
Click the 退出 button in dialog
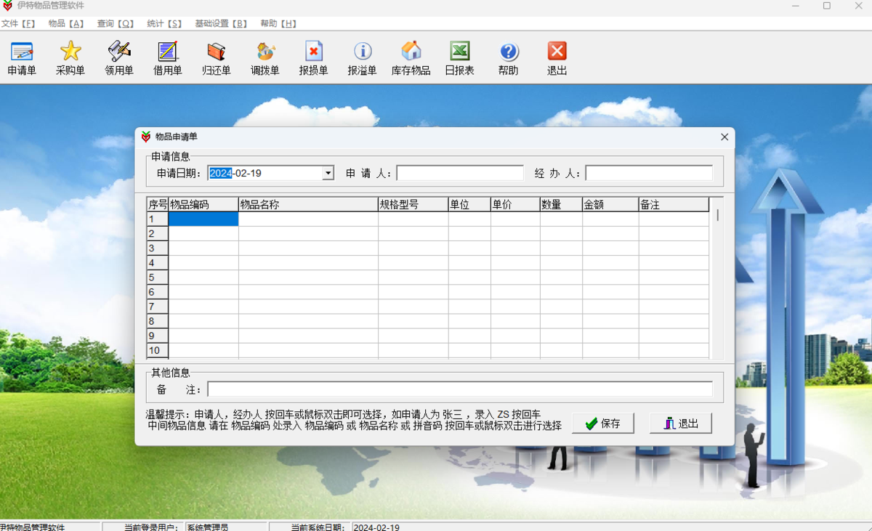(680, 423)
